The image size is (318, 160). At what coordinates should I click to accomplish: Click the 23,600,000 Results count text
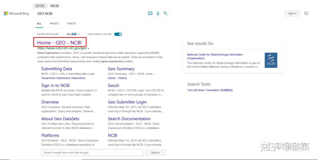[x=48, y=34]
